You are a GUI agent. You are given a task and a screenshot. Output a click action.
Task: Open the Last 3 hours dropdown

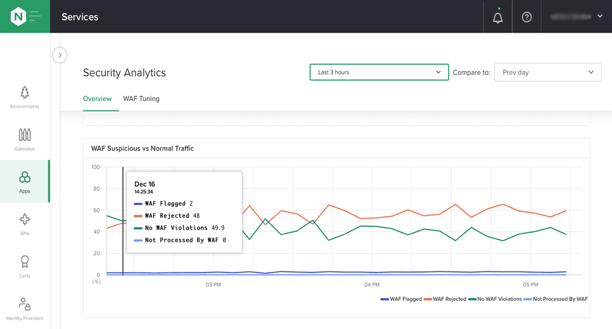(x=379, y=72)
